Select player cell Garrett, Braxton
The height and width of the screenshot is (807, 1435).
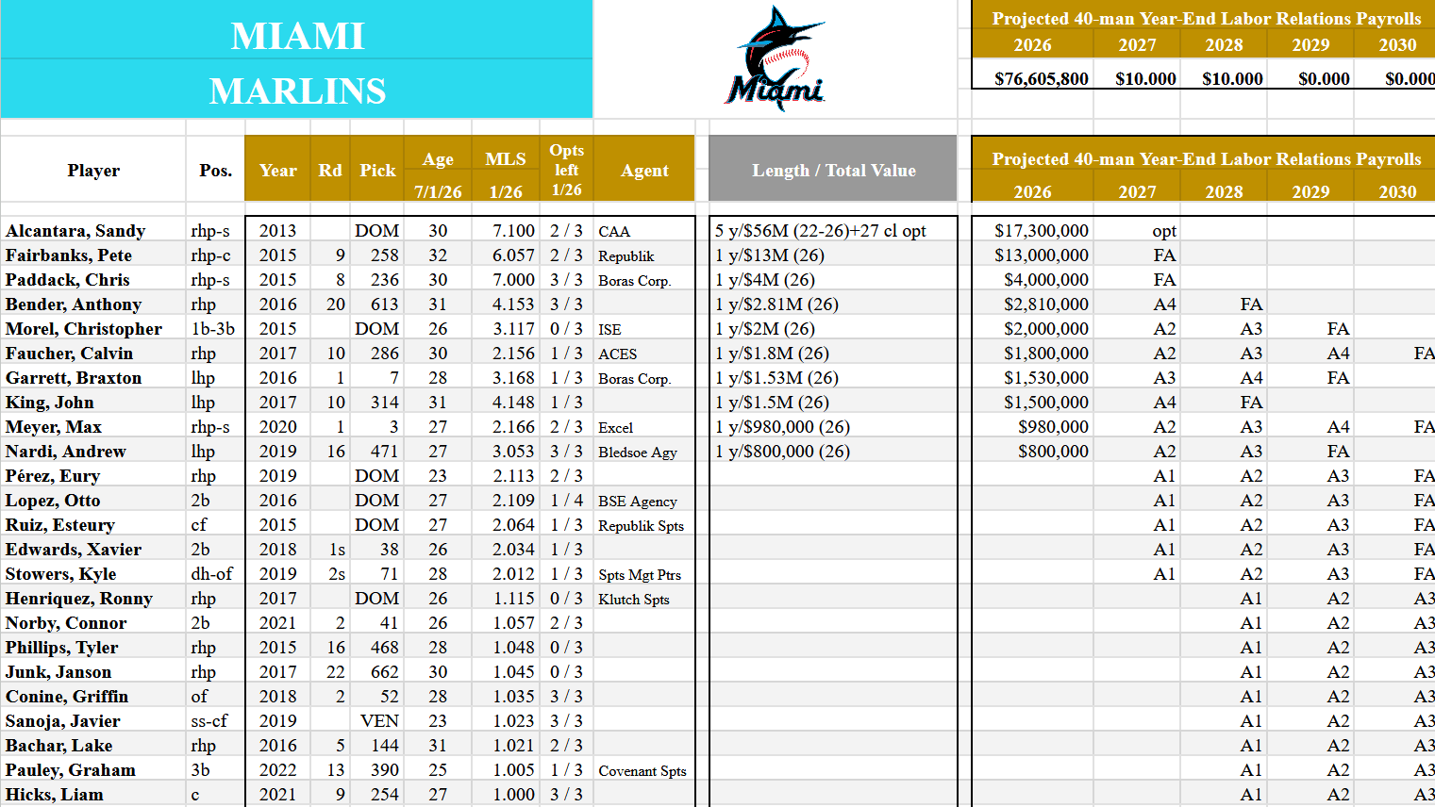(x=93, y=377)
